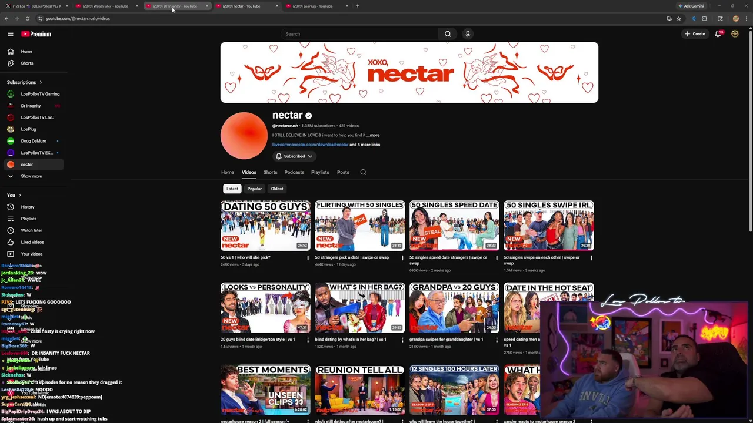Open channel Podcasts tab

pyautogui.click(x=294, y=172)
